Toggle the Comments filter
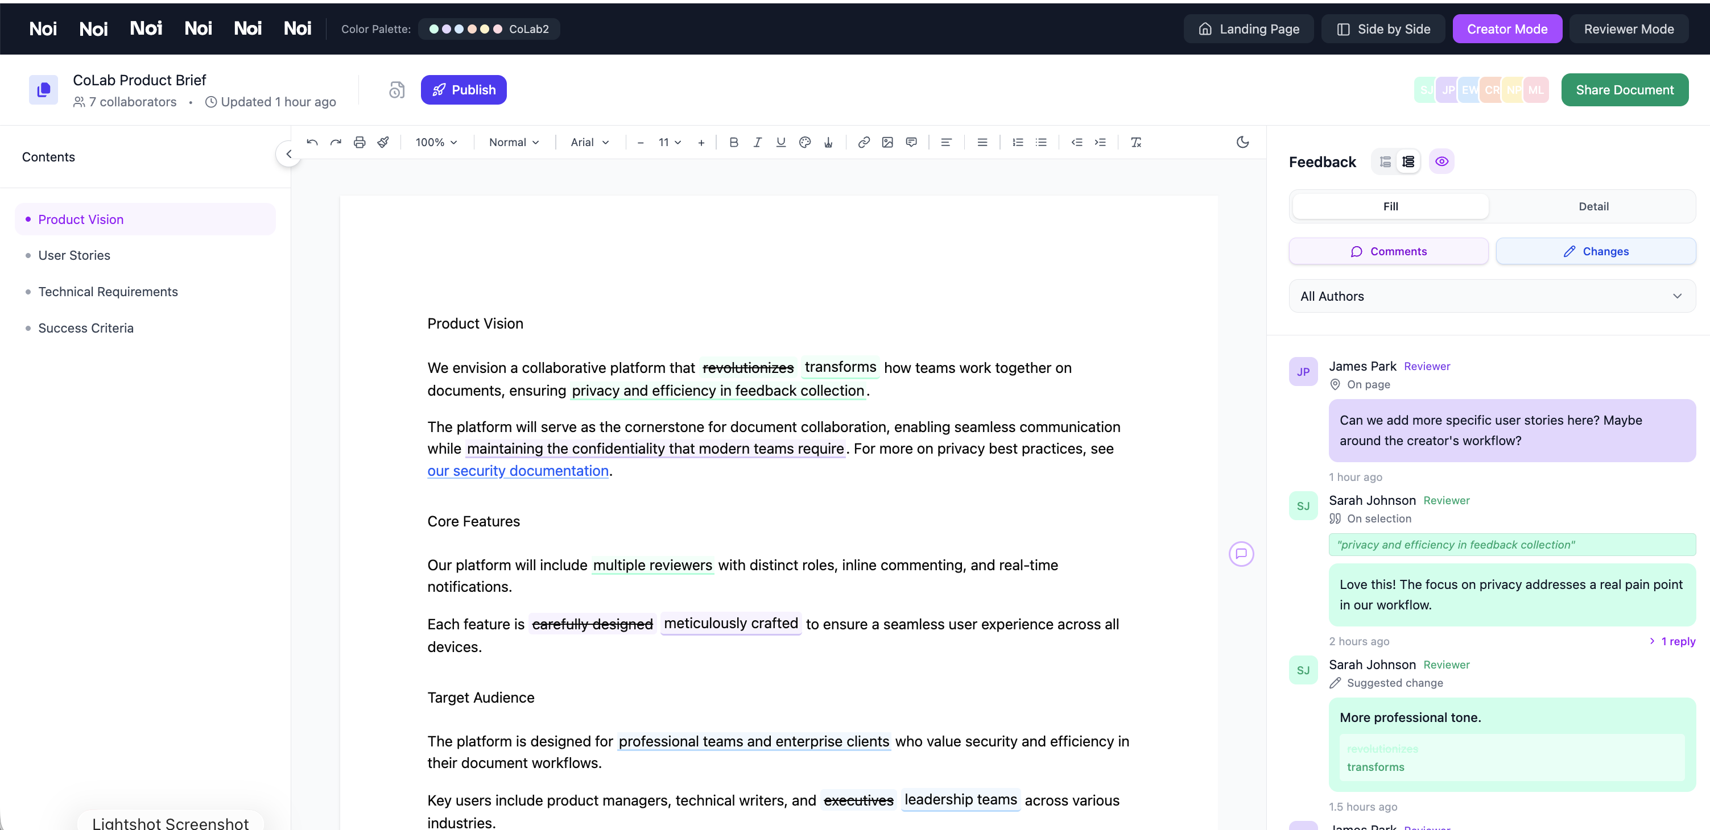Viewport: 1710px width, 830px height. coord(1388,251)
